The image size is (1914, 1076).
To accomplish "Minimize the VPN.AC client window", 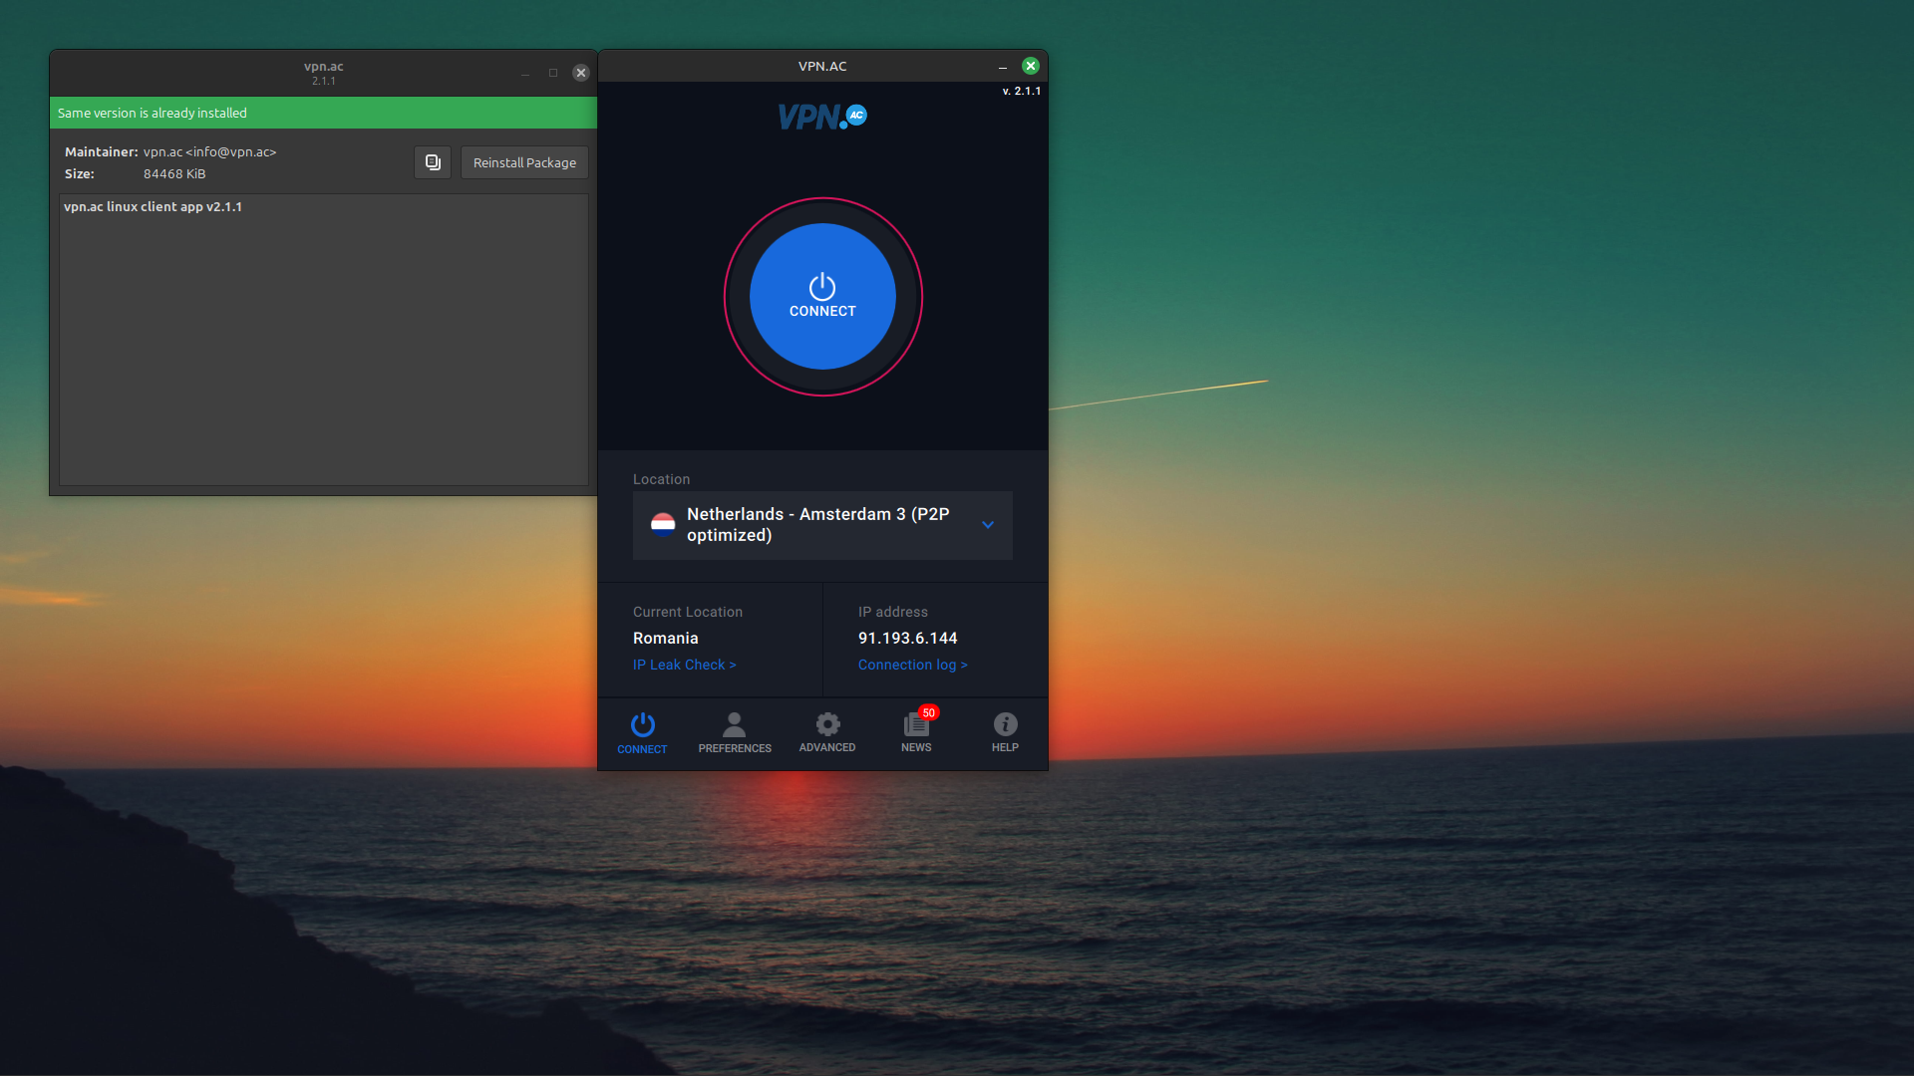I will (x=1003, y=67).
